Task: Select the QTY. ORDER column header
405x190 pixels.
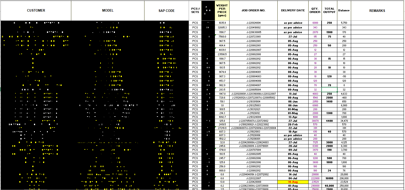Action: 315,10
